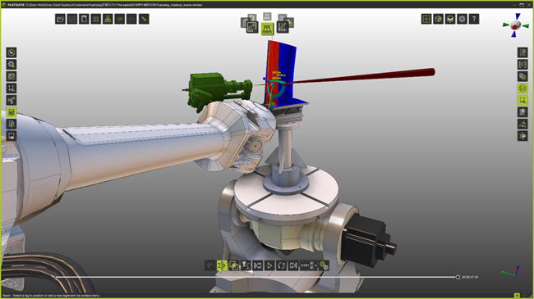Click the layers icon in top-right toolbar
534x299 pixels.
450,19
